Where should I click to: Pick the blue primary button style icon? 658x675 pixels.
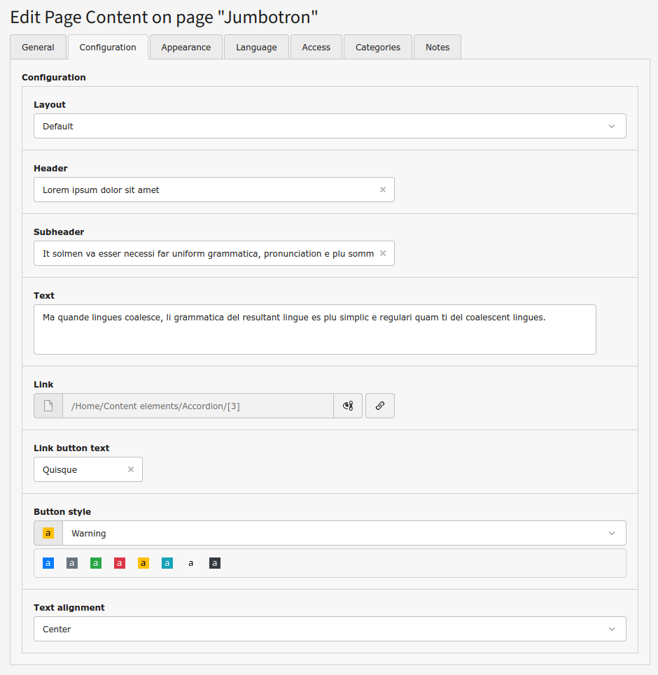(48, 563)
